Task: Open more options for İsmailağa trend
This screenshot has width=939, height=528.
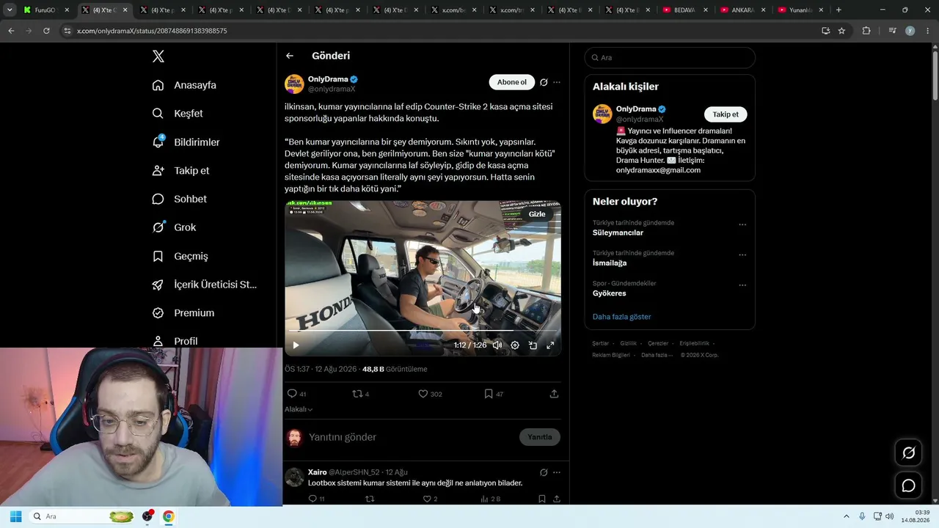Action: tap(742, 254)
